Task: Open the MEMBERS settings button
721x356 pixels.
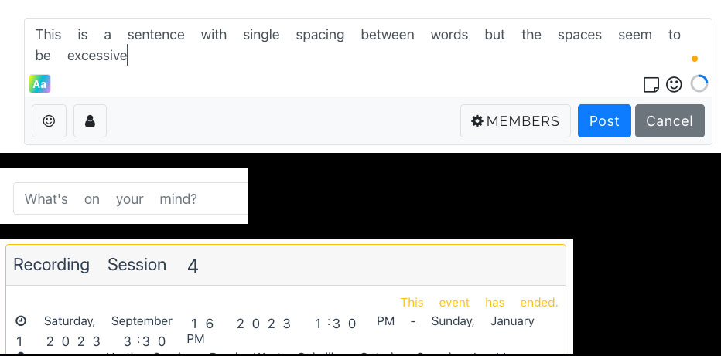Action: pyautogui.click(x=515, y=120)
